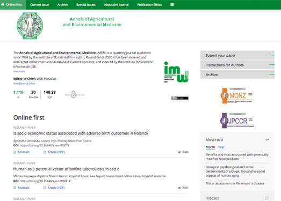Click View more link under journal description

19,71
